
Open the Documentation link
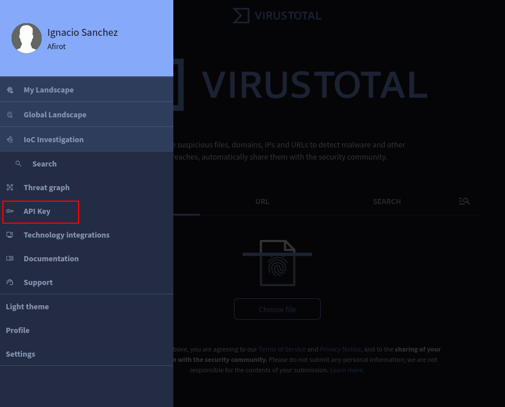[87, 258]
